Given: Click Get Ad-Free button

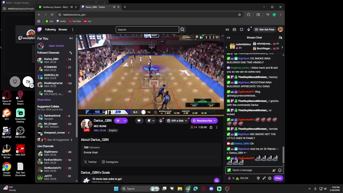Looking at the screenshot, I should pos(264,29).
